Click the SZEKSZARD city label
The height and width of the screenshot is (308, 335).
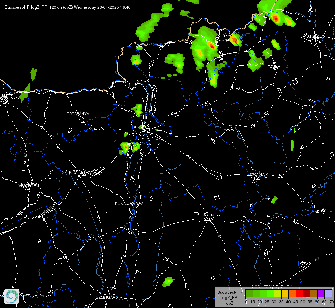(x=107, y=297)
